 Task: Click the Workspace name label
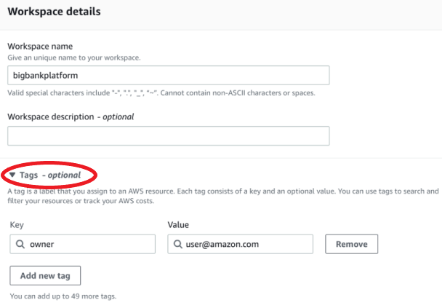(39, 46)
